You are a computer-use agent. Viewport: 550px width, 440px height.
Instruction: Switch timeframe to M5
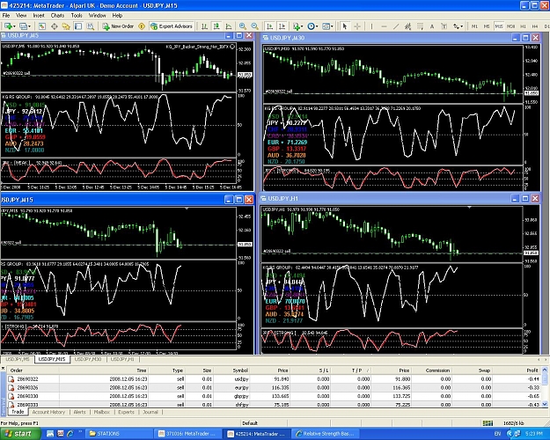coord(487,26)
